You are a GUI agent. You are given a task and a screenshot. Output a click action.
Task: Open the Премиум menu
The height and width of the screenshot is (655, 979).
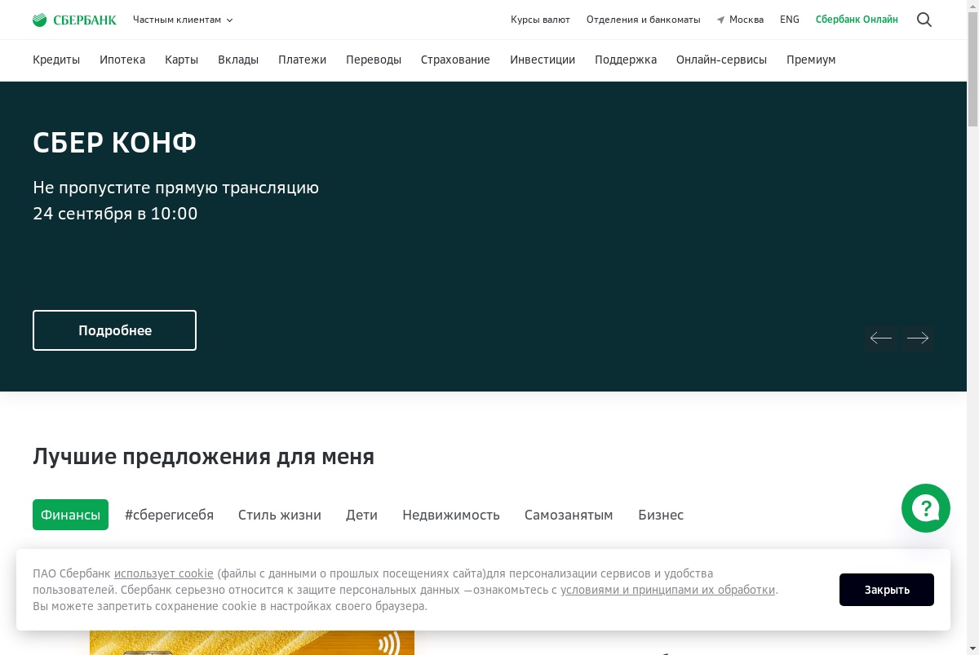(811, 60)
